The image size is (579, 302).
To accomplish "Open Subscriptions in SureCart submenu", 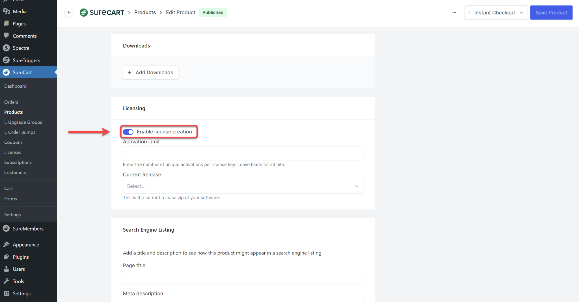I will point(18,162).
